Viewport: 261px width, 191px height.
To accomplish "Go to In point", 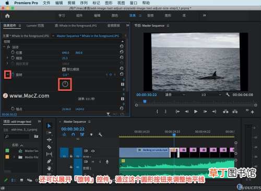I will (177, 111).
